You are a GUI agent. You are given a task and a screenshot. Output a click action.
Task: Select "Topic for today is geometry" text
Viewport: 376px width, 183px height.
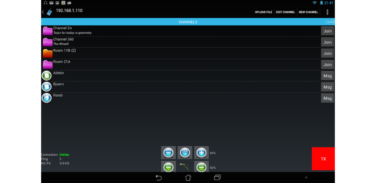point(72,33)
